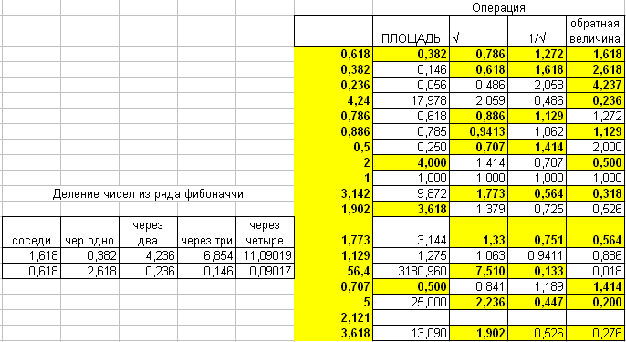626x342 pixels.
Task: Select the cell containing 2,058
Action: (x=537, y=85)
